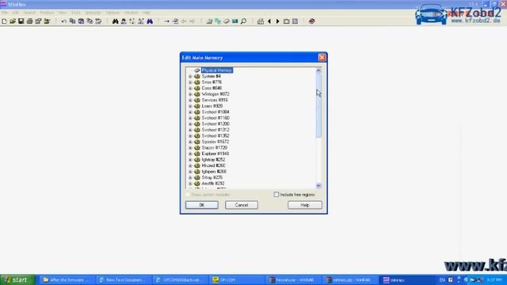Click the Clone Disk toolbar icon
This screenshot has height=285, width=507.
[x=218, y=21]
